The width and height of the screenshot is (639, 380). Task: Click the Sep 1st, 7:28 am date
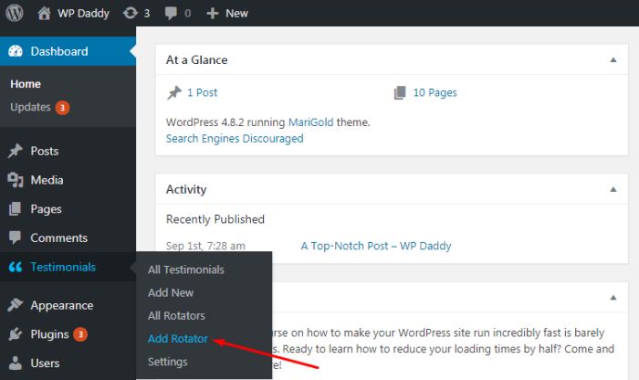205,246
